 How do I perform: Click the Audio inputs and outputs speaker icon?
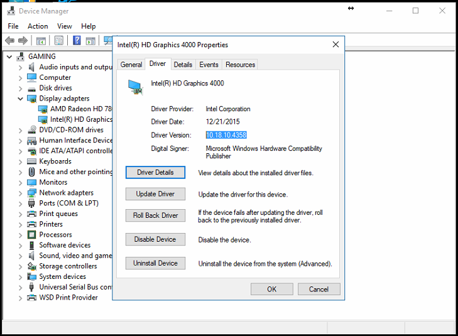[31, 67]
